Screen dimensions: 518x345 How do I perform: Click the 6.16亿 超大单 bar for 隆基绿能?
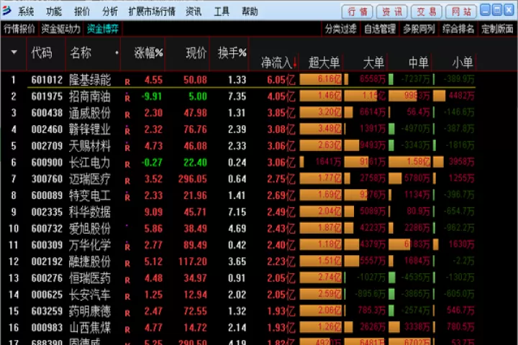click(321, 79)
